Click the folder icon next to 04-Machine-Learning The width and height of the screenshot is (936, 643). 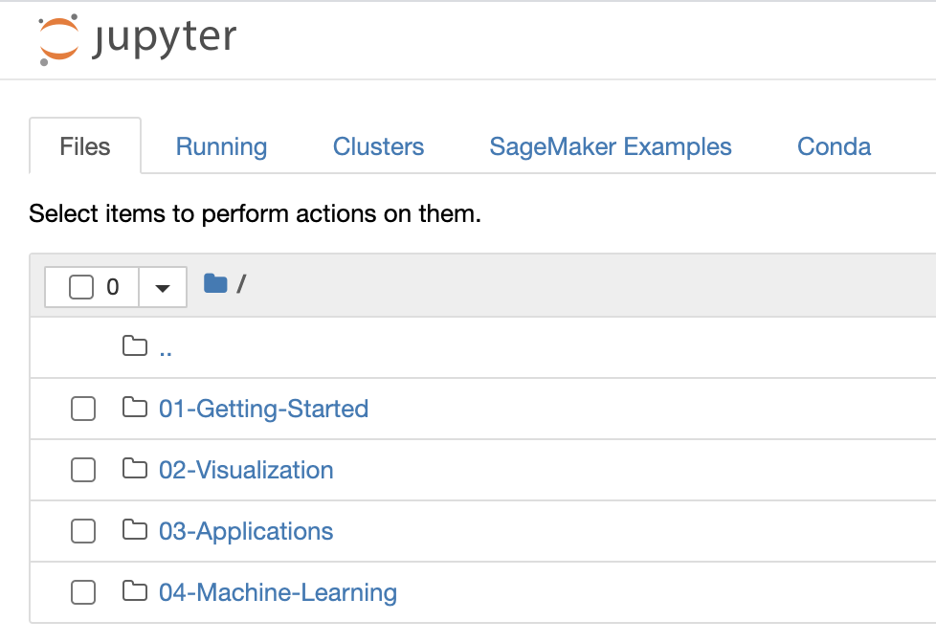click(x=135, y=591)
